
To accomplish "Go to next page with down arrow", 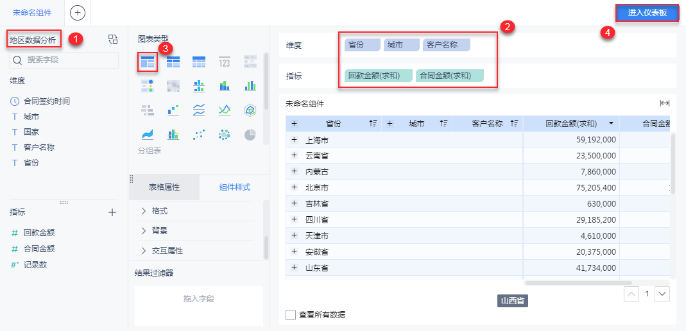I will (x=662, y=293).
